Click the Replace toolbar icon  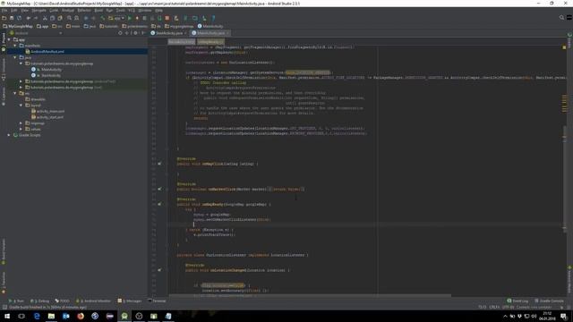tap(77, 18)
